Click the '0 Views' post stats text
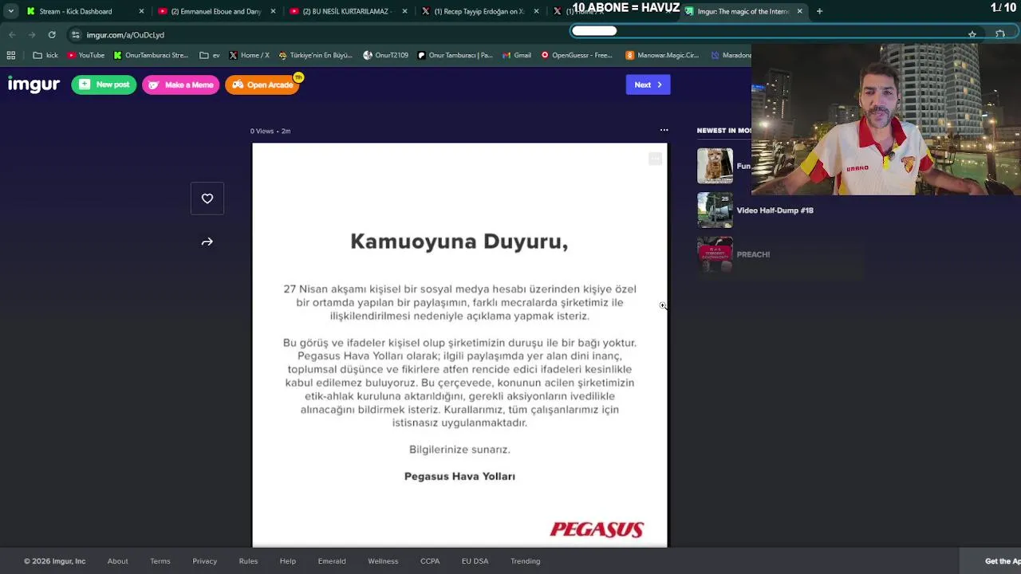Image resolution: width=1021 pixels, height=574 pixels. pyautogui.click(x=262, y=131)
